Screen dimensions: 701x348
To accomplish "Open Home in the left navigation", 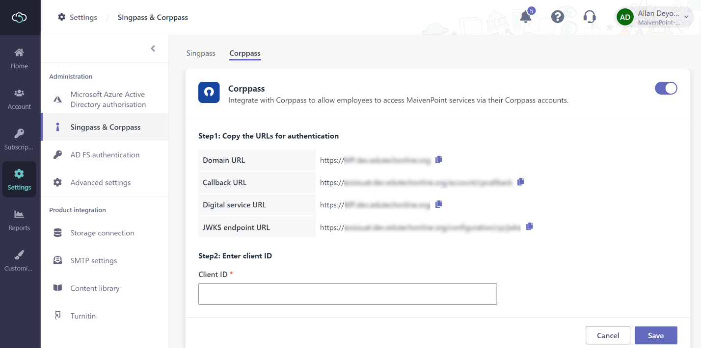I will [x=20, y=58].
